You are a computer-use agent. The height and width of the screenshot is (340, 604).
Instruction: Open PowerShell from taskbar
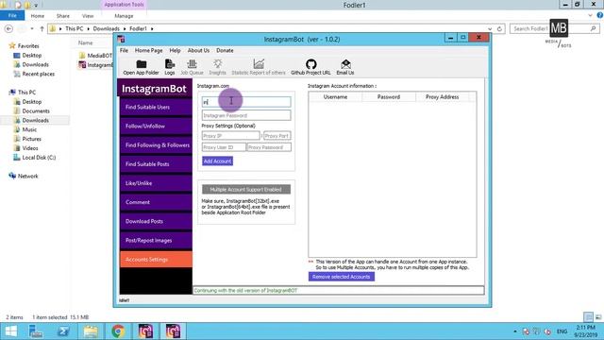point(63,331)
